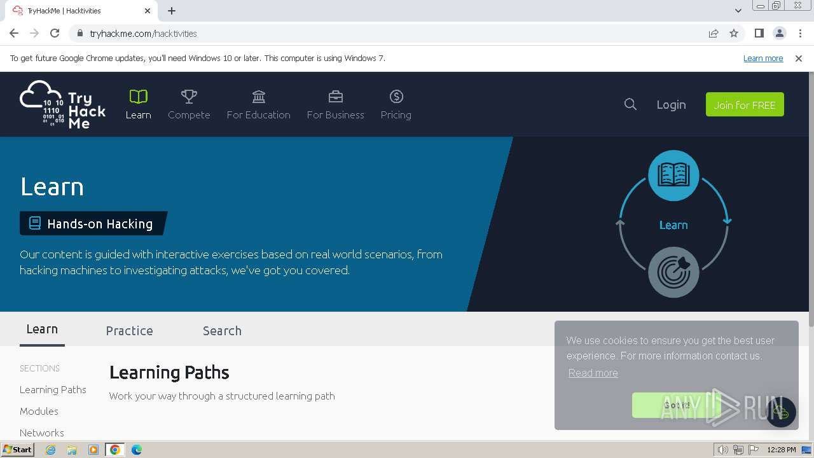The image size is (814, 458).
Task: Click the Action Center flag icon
Action: pos(752,450)
